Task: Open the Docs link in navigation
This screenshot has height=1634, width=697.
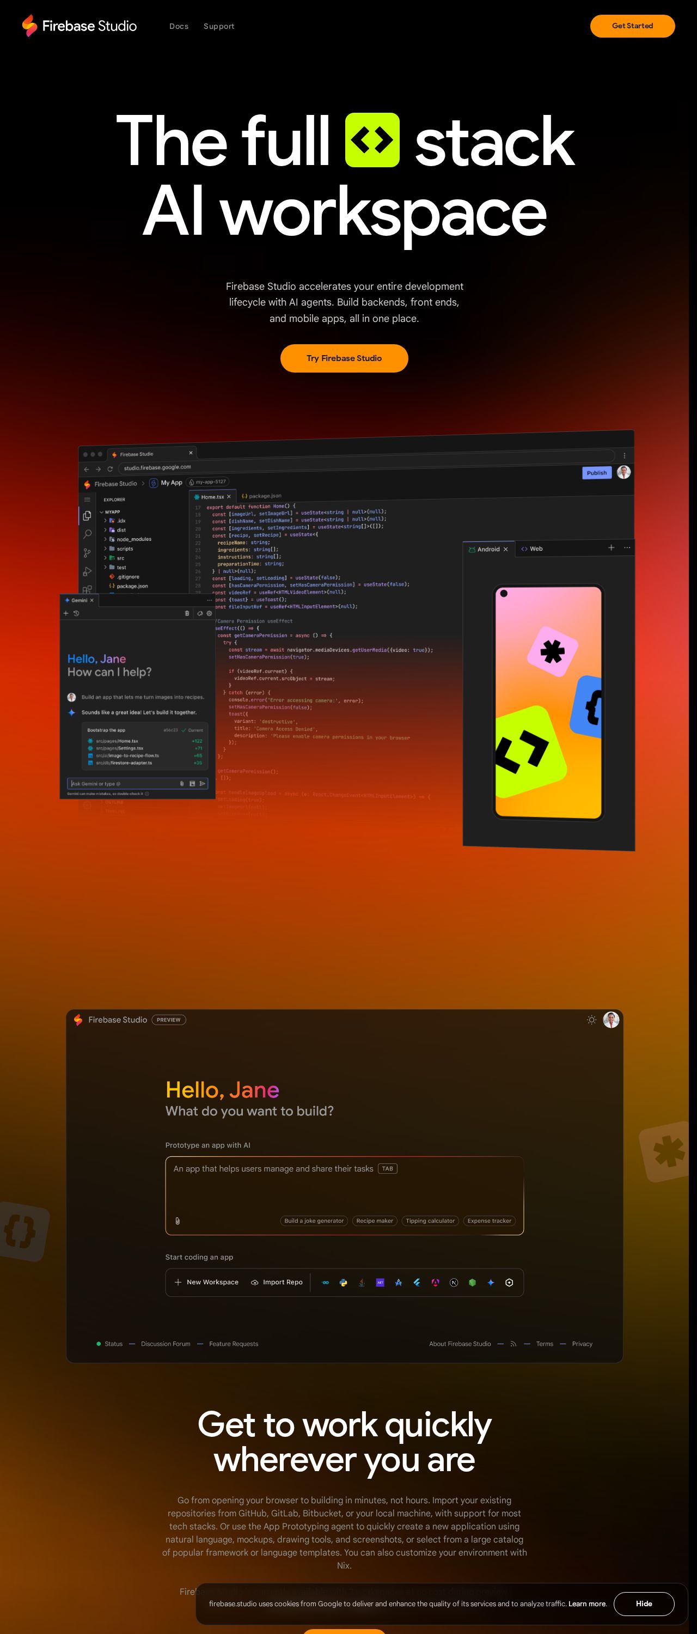Action: coord(179,26)
